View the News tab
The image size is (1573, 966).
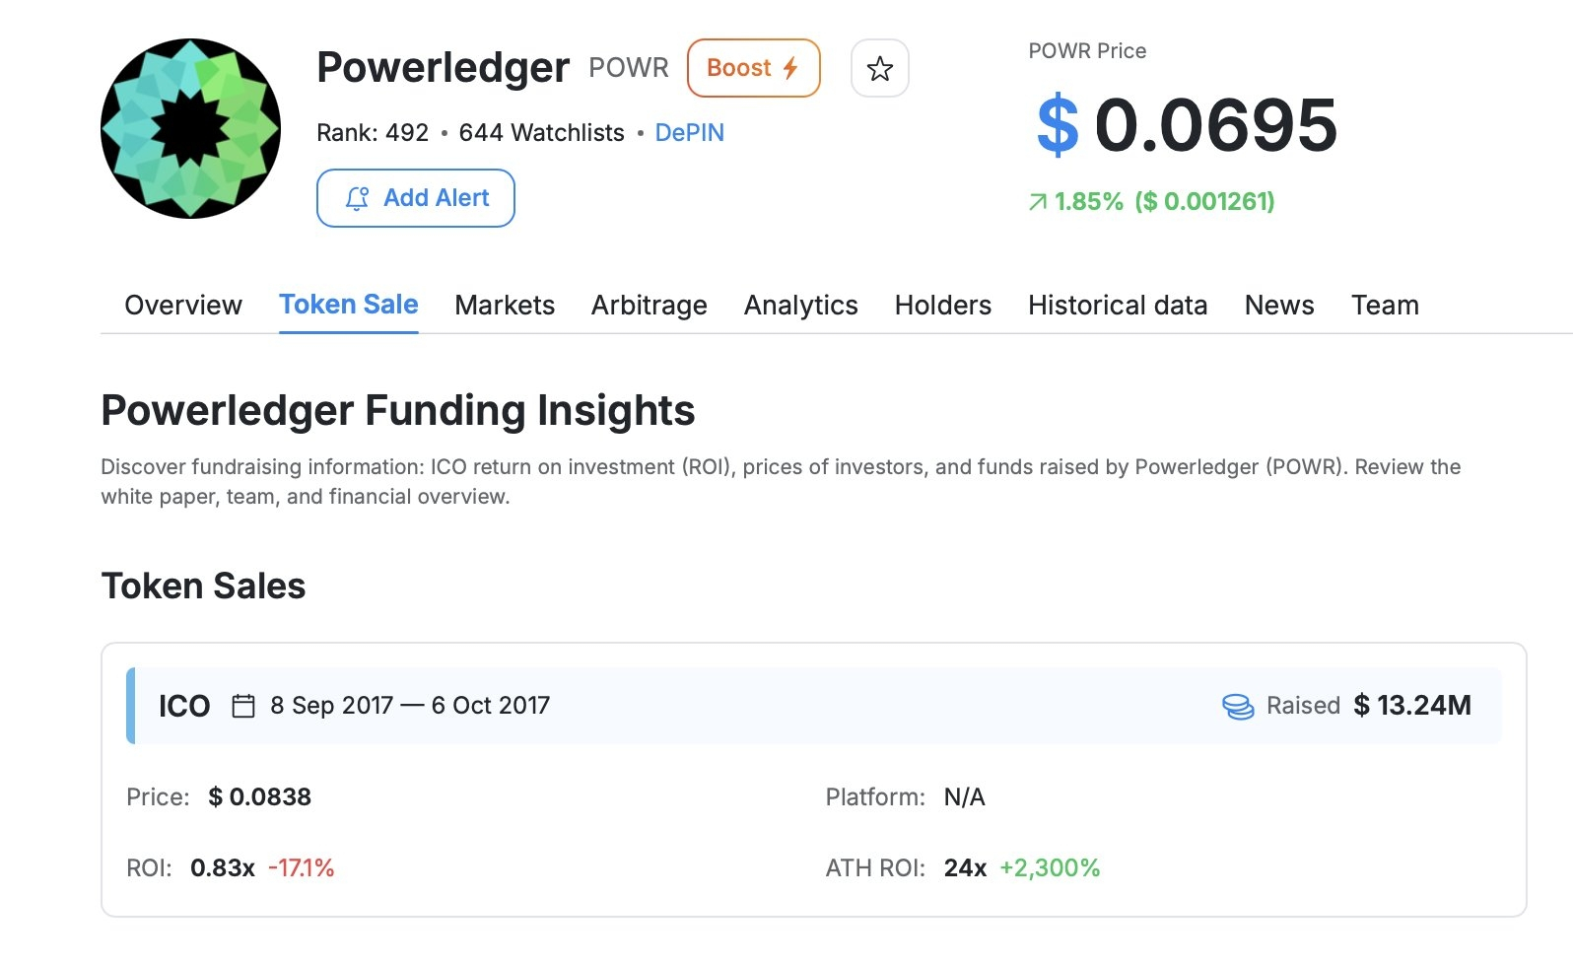(x=1279, y=306)
